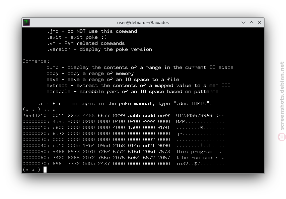Viewport: 286px width, 199px height.
Task: Click the hex value 'fb91'
Action: click(x=164, y=127)
